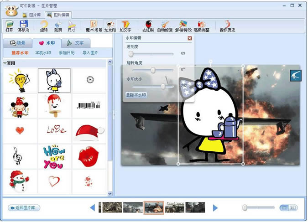This screenshot has width=308, height=222.
Task: Adjust the 旋转角度 rotation slider
Action: tap(153, 70)
